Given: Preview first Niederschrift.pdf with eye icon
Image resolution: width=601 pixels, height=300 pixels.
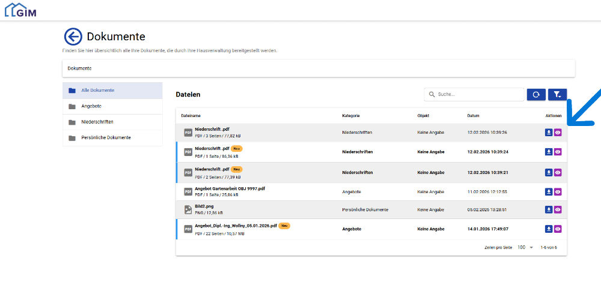Looking at the screenshot, I should [558, 133].
